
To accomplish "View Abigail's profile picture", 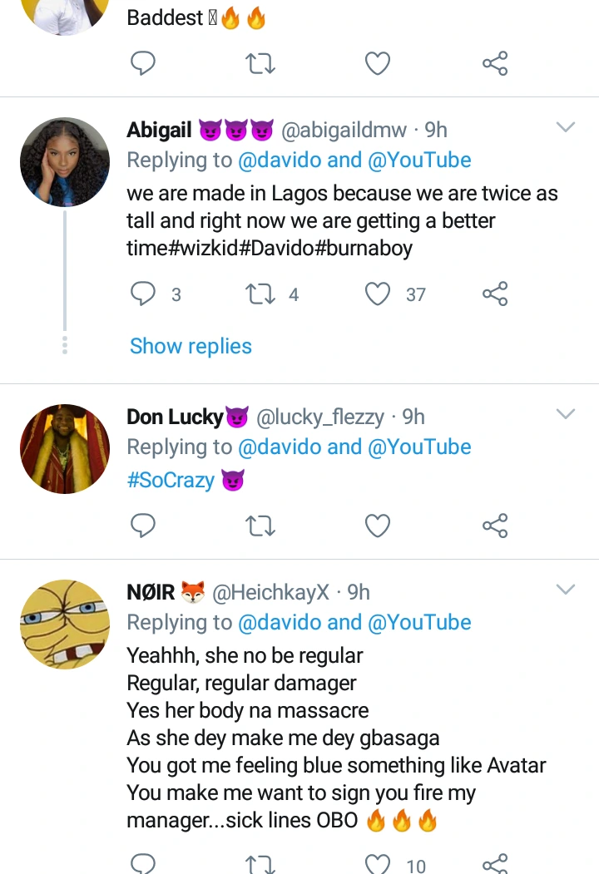I will (x=65, y=162).
